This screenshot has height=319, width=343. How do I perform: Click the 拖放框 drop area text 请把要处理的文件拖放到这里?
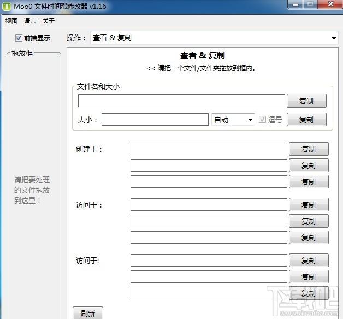[32, 190]
